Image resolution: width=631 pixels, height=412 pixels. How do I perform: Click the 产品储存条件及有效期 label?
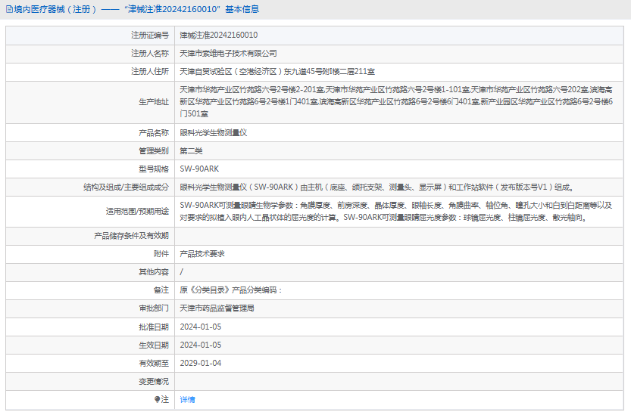click(131, 236)
